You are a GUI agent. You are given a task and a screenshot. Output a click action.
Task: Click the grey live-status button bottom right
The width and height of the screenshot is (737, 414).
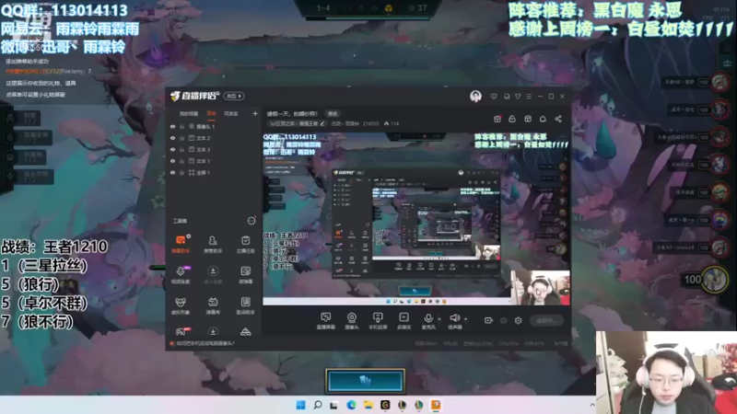[546, 320]
